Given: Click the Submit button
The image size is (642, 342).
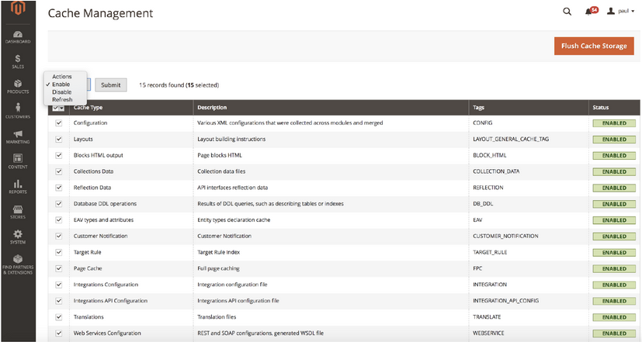Looking at the screenshot, I should pos(110,85).
